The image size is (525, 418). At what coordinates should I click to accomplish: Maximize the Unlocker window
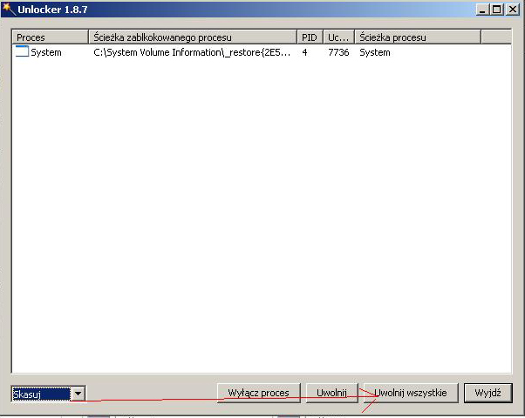(x=497, y=10)
